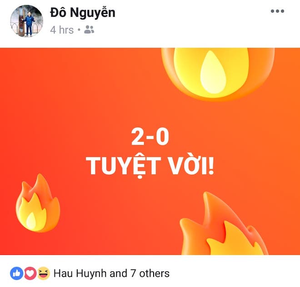Click the word "and" in reaction summary
This screenshot has height=287, width=300.
click(x=119, y=274)
